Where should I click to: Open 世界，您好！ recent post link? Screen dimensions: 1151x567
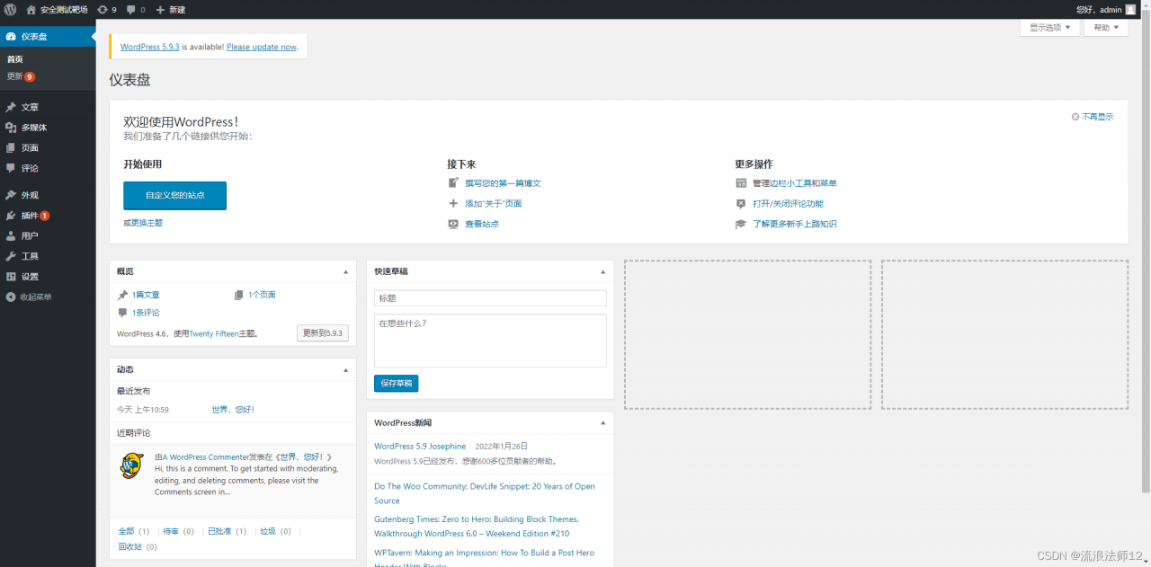click(x=233, y=410)
